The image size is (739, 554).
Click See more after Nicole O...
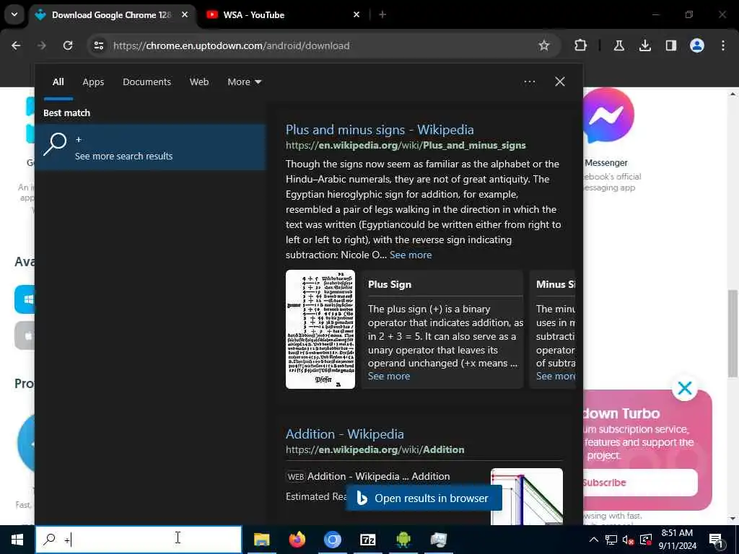point(411,255)
